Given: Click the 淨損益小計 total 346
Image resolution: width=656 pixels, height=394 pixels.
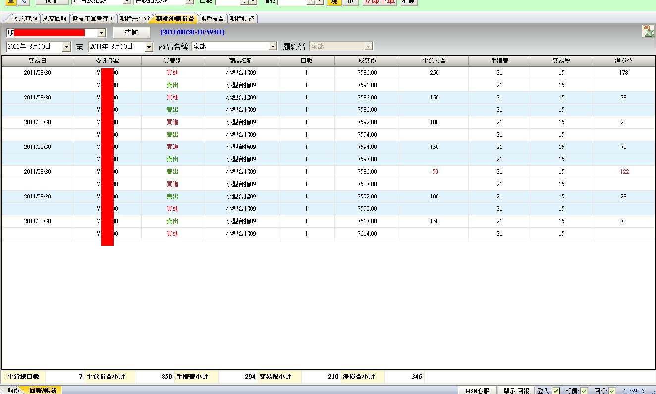Looking at the screenshot, I should (417, 377).
